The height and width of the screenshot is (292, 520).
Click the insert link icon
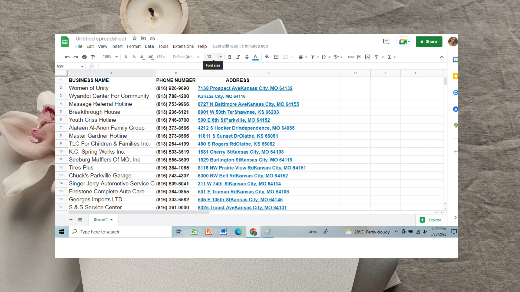click(x=351, y=57)
